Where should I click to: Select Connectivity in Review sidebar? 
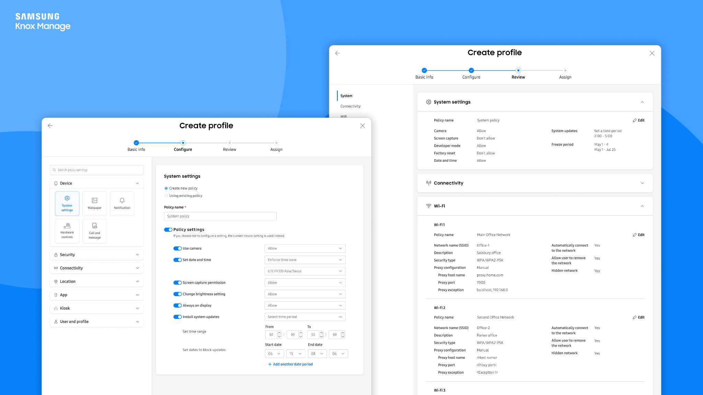click(350, 106)
